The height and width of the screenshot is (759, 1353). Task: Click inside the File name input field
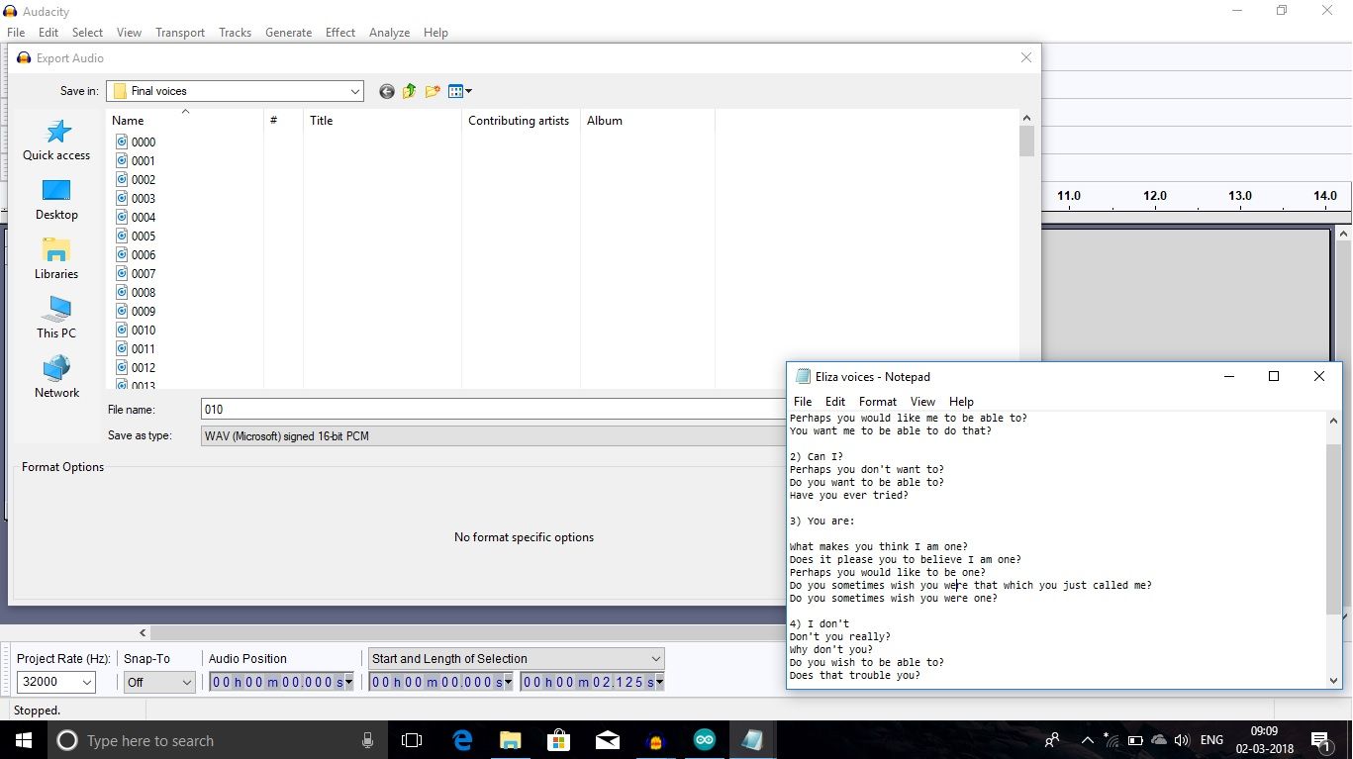pyautogui.click(x=396, y=409)
